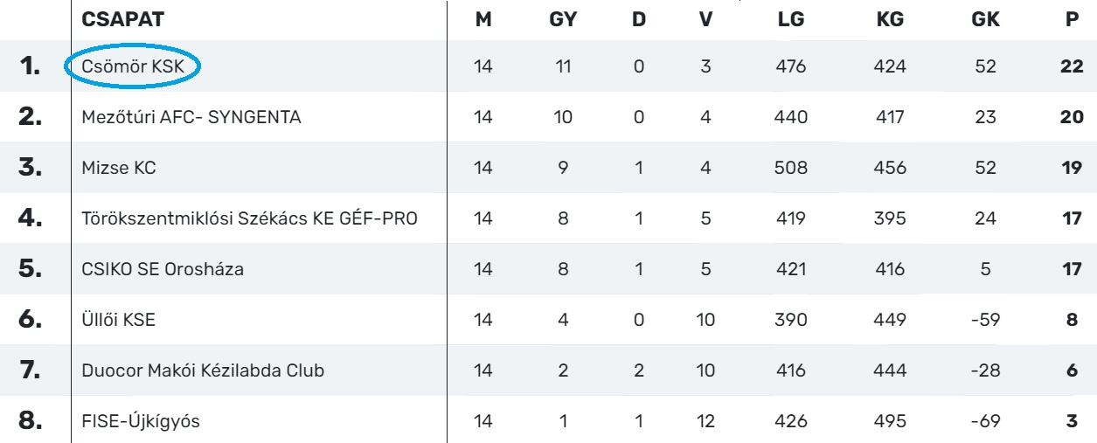Click the V losses column header

[706, 19]
